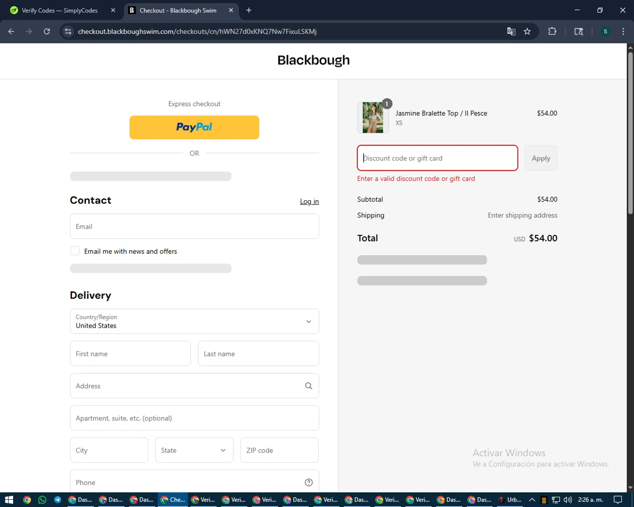Open WhatsApp from the taskbar

click(42, 500)
